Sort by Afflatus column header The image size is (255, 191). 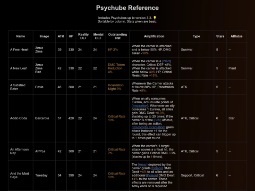pyautogui.click(x=237, y=36)
